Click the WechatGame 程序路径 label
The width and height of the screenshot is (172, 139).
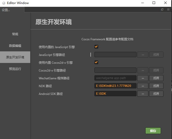coord(54,78)
